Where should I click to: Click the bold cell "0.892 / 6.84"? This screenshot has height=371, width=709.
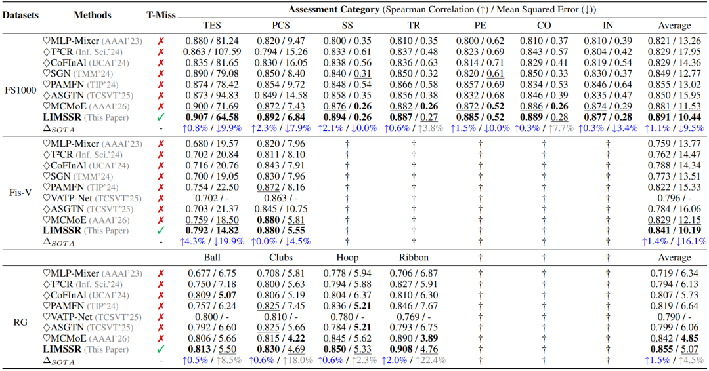tap(281, 117)
